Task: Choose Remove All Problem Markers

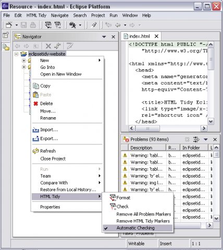Action: [x=138, y=214]
